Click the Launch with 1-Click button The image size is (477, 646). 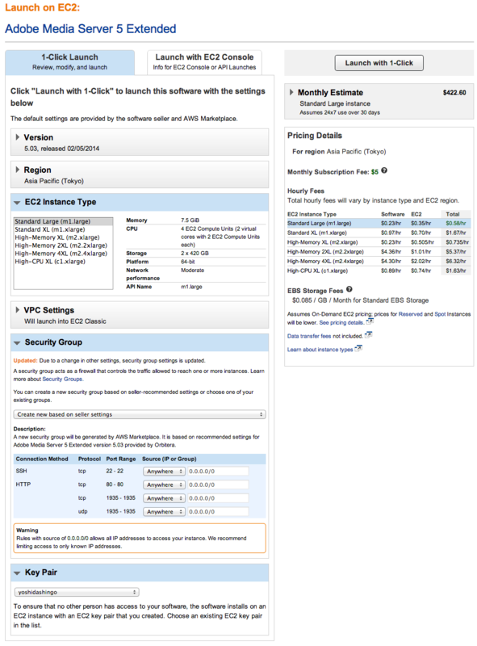coord(379,63)
